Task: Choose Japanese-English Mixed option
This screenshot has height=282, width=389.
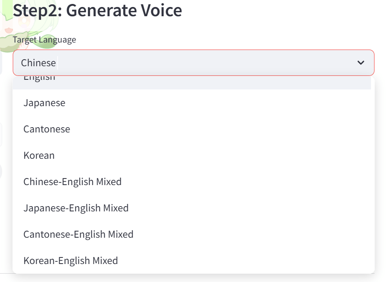Action: (x=76, y=208)
